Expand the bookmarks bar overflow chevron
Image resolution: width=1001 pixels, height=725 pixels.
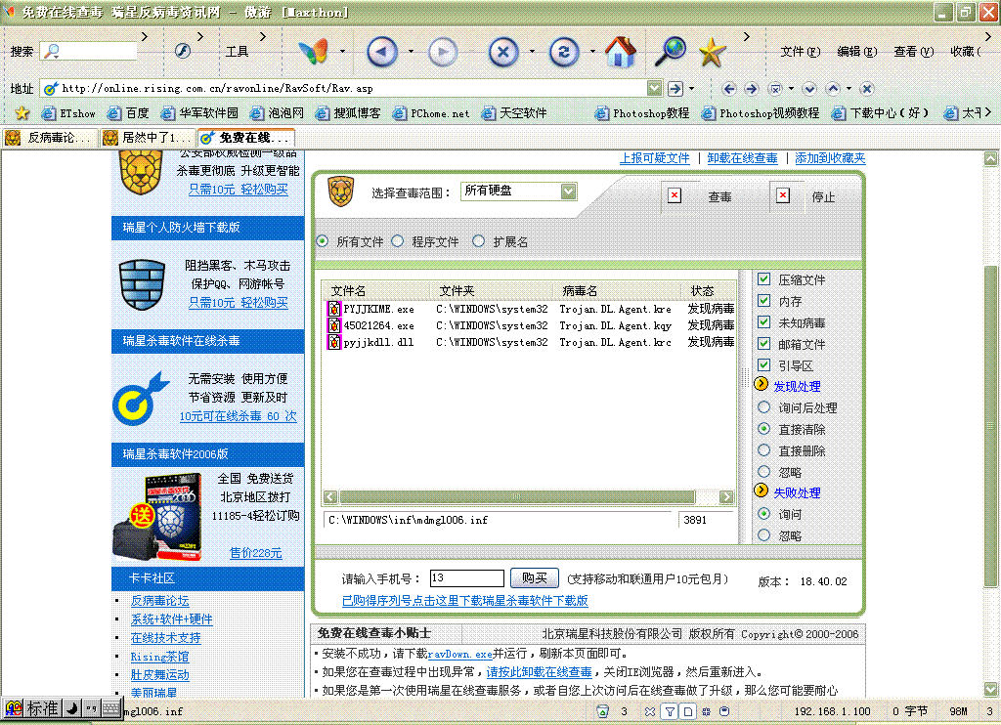[987, 112]
